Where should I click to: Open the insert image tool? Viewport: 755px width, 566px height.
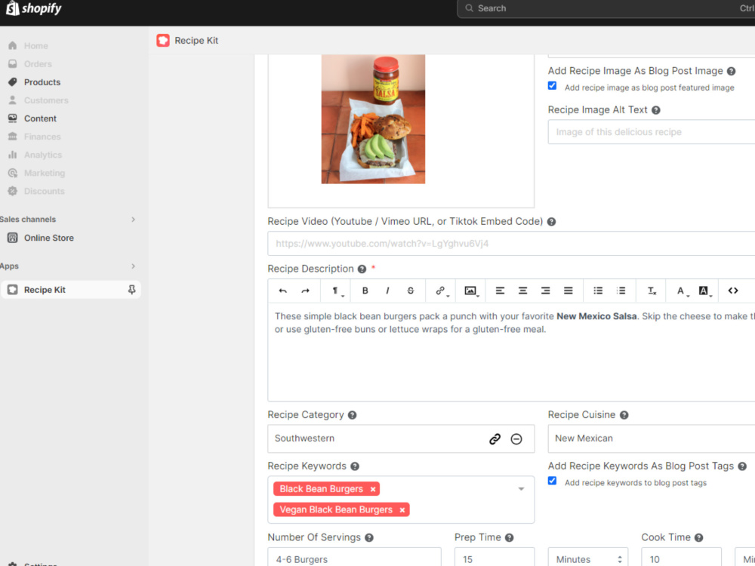471,291
